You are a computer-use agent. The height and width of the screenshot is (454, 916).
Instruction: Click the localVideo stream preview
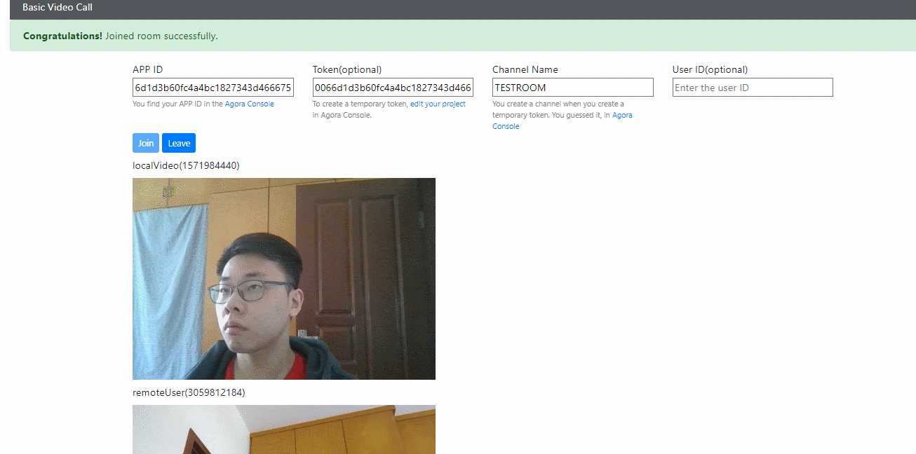tap(284, 279)
